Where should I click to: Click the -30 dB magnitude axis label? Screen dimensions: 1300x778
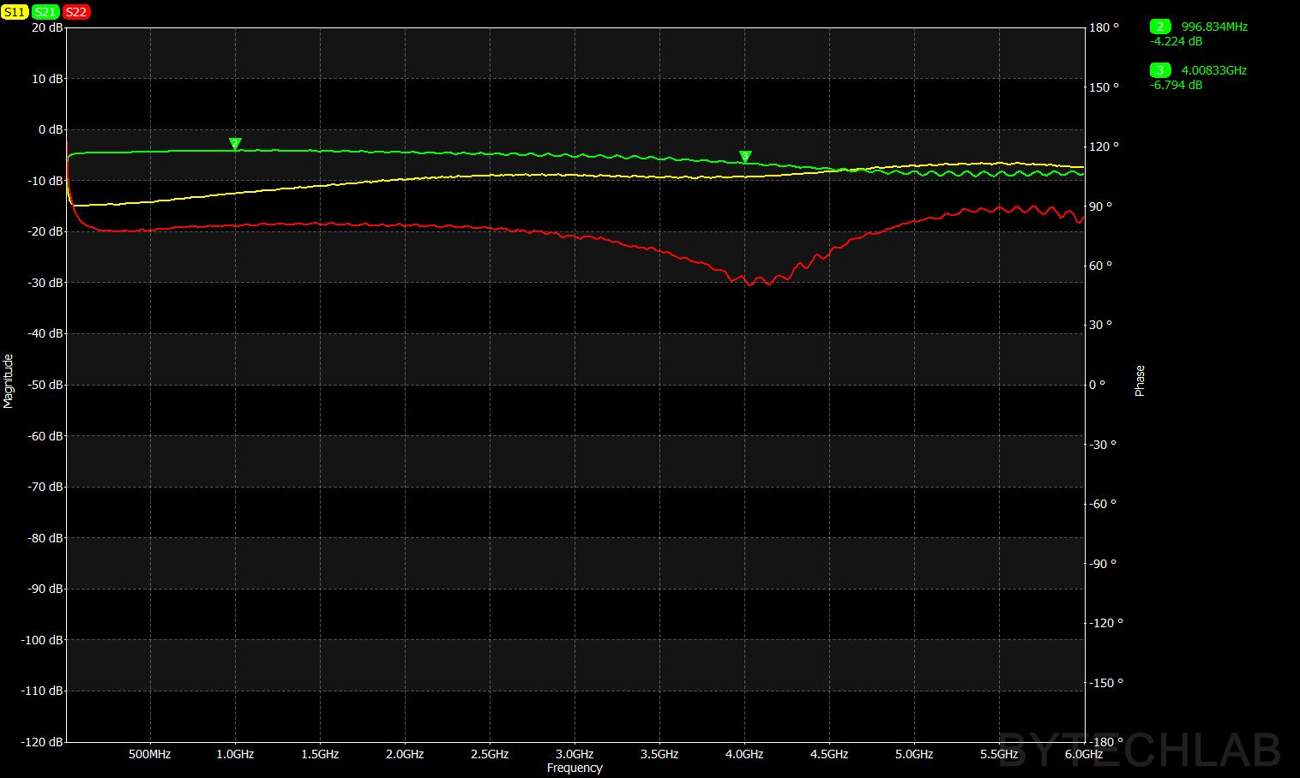click(x=45, y=283)
